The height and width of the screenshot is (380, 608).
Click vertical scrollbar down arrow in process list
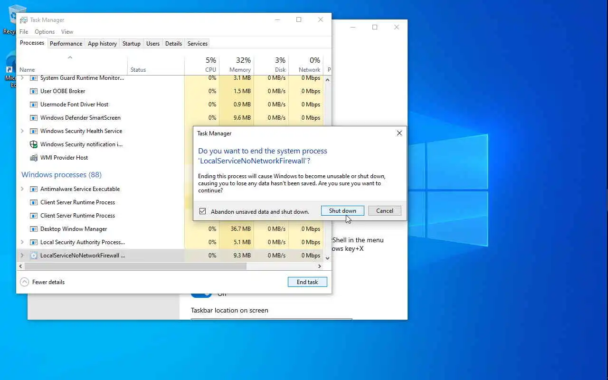(x=327, y=258)
